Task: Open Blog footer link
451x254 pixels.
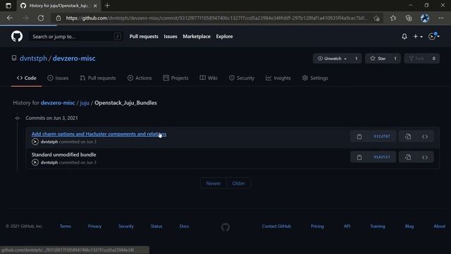Action: click(x=409, y=226)
